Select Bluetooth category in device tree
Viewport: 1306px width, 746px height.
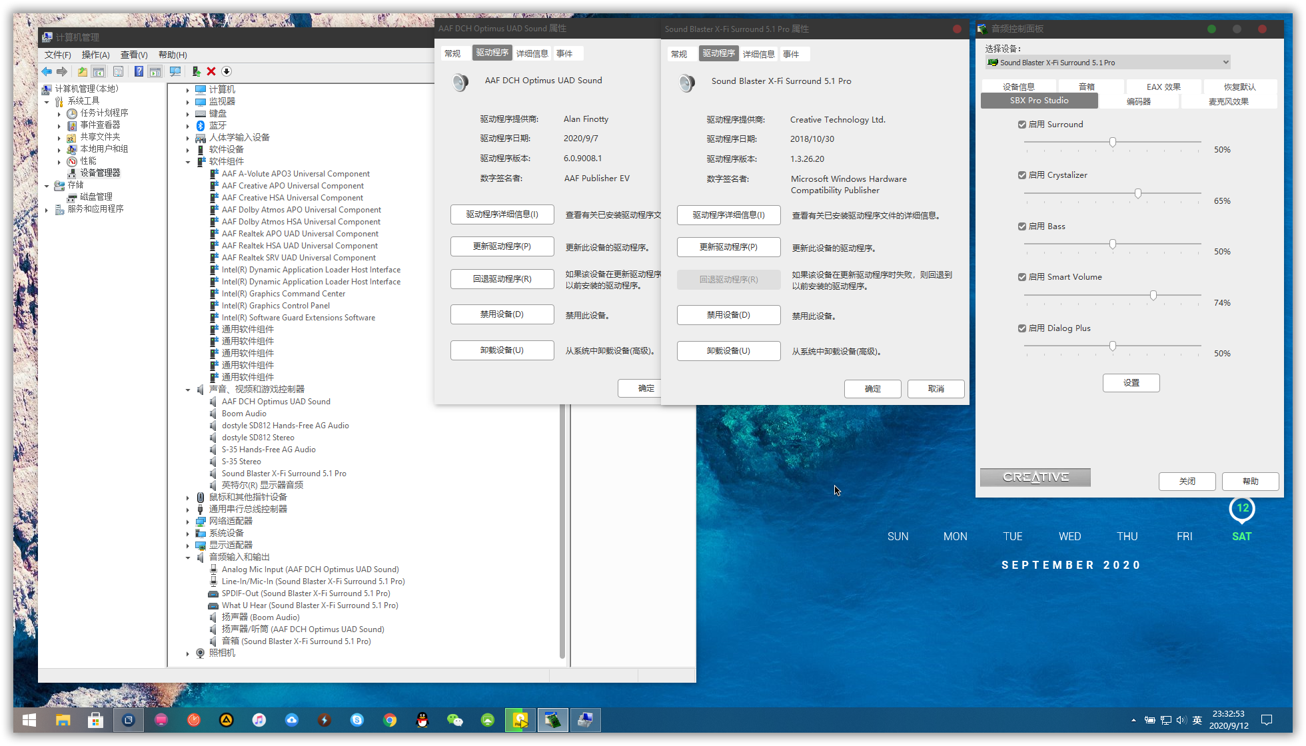(217, 125)
